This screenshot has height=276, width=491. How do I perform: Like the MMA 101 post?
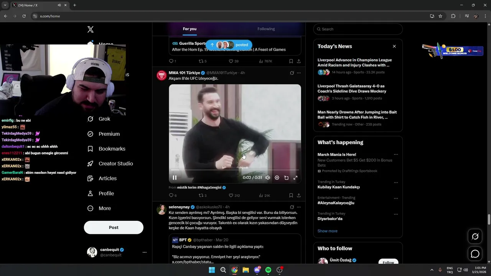(x=234, y=195)
